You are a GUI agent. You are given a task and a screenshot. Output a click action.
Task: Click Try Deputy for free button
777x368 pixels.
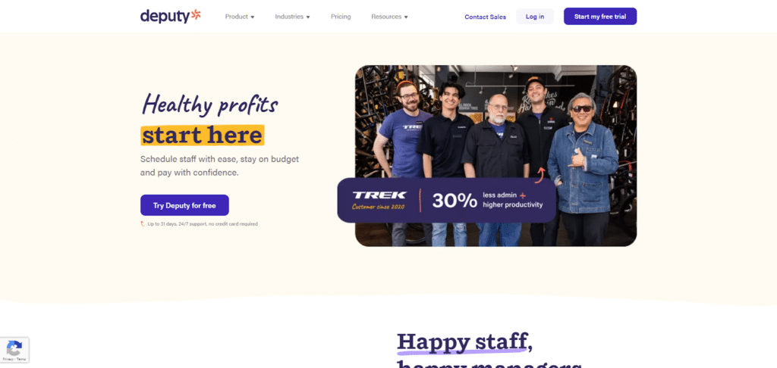pos(184,205)
